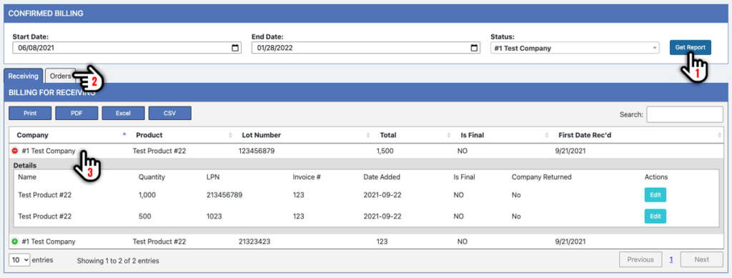Viewport: 732px width, 278px height.
Task: Click into the Search input field
Action: (685, 114)
